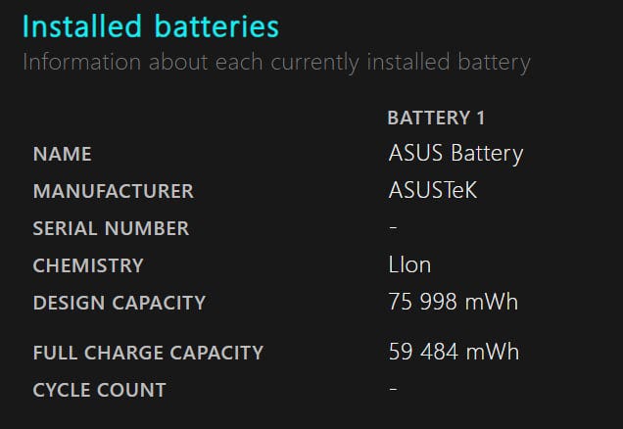Select the ASUSTeK manufacturer value

[x=432, y=190]
